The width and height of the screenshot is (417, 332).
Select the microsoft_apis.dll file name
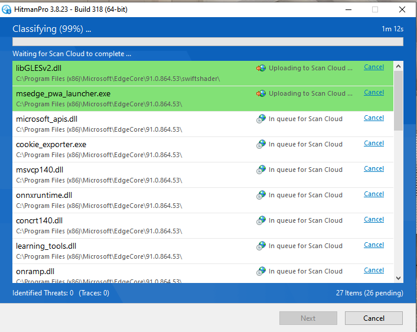[47, 119]
